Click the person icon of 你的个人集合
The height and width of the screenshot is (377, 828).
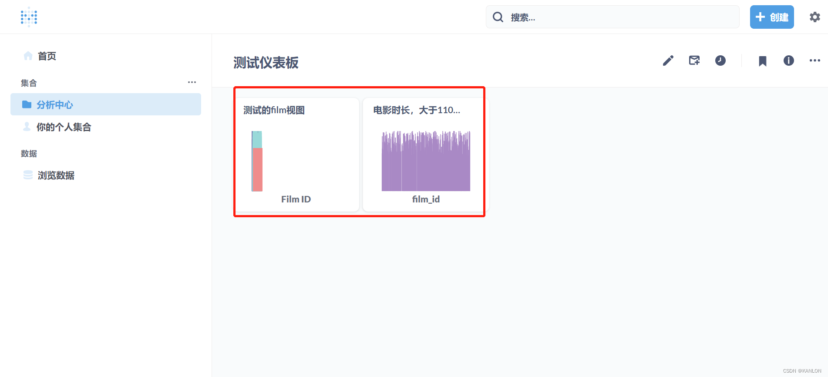point(27,127)
